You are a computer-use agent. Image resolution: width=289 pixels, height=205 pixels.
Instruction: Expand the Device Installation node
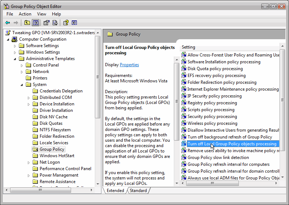(x=29, y=104)
